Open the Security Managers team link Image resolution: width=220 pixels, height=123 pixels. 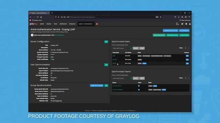click(118, 90)
